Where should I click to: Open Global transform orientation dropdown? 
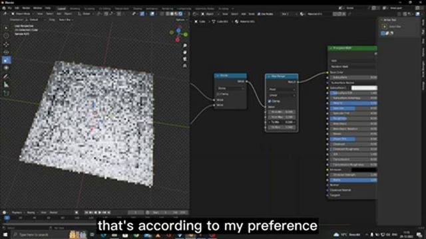86,14
